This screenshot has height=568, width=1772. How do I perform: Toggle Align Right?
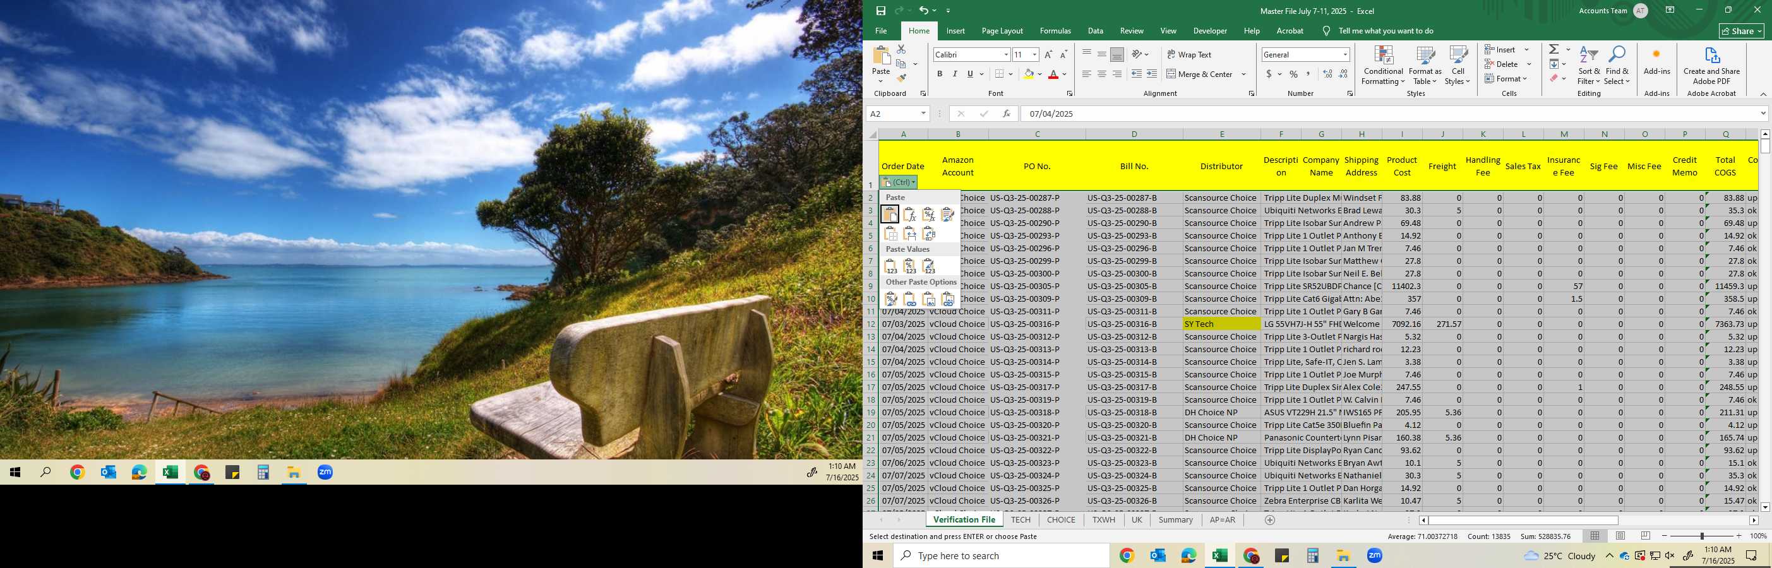coord(1117,74)
